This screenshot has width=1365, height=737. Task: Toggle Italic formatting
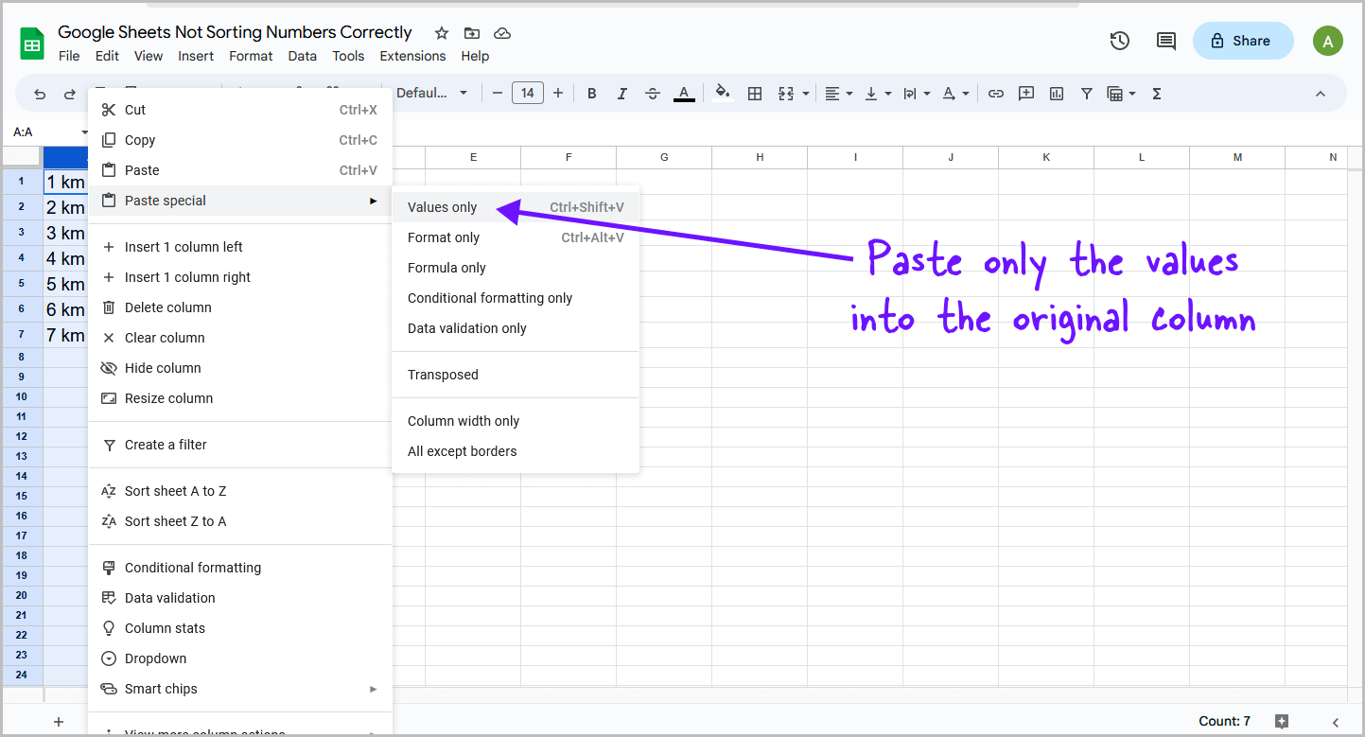[622, 94]
